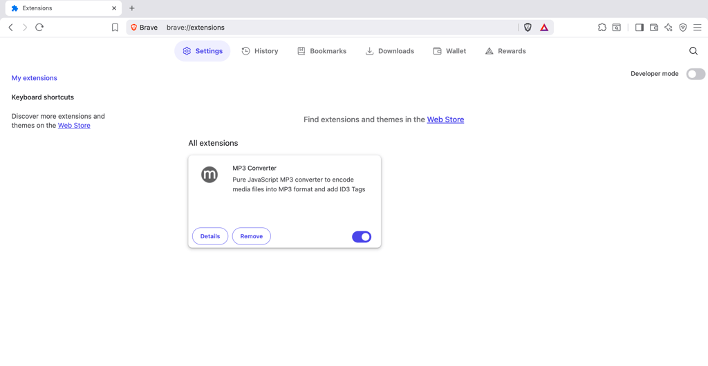Click the forward navigation arrow
Viewport: 708px width, 366px height.
coord(25,28)
